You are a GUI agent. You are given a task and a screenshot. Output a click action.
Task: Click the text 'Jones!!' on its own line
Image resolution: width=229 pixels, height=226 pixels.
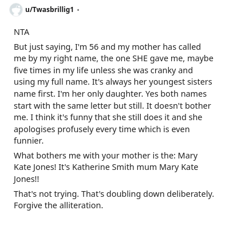coord(26,179)
